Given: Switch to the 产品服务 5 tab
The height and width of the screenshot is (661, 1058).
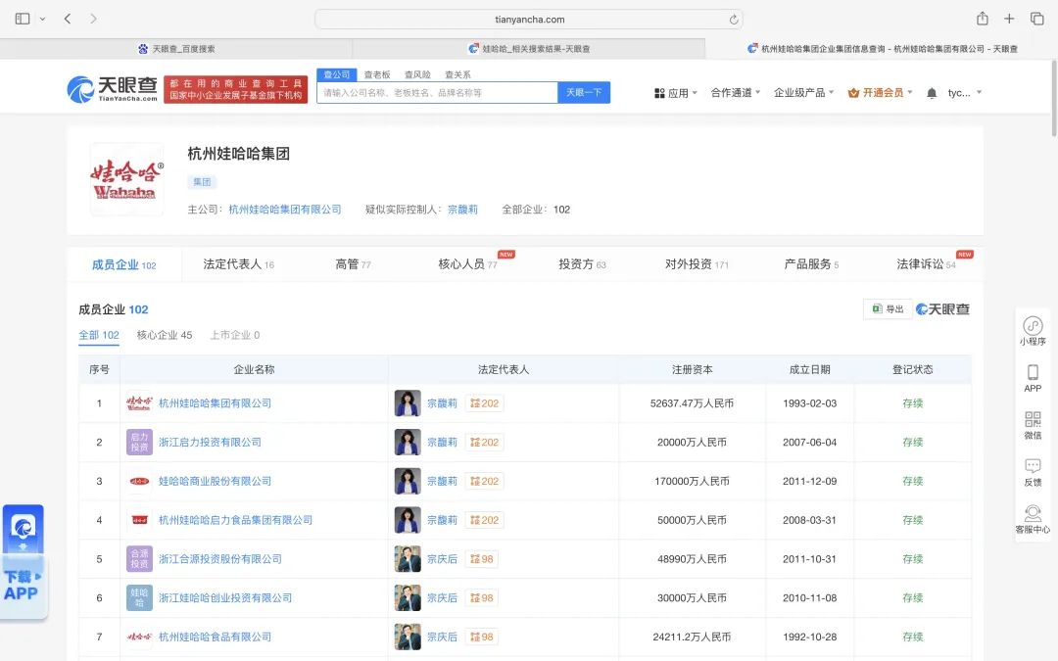Looking at the screenshot, I should pyautogui.click(x=811, y=264).
